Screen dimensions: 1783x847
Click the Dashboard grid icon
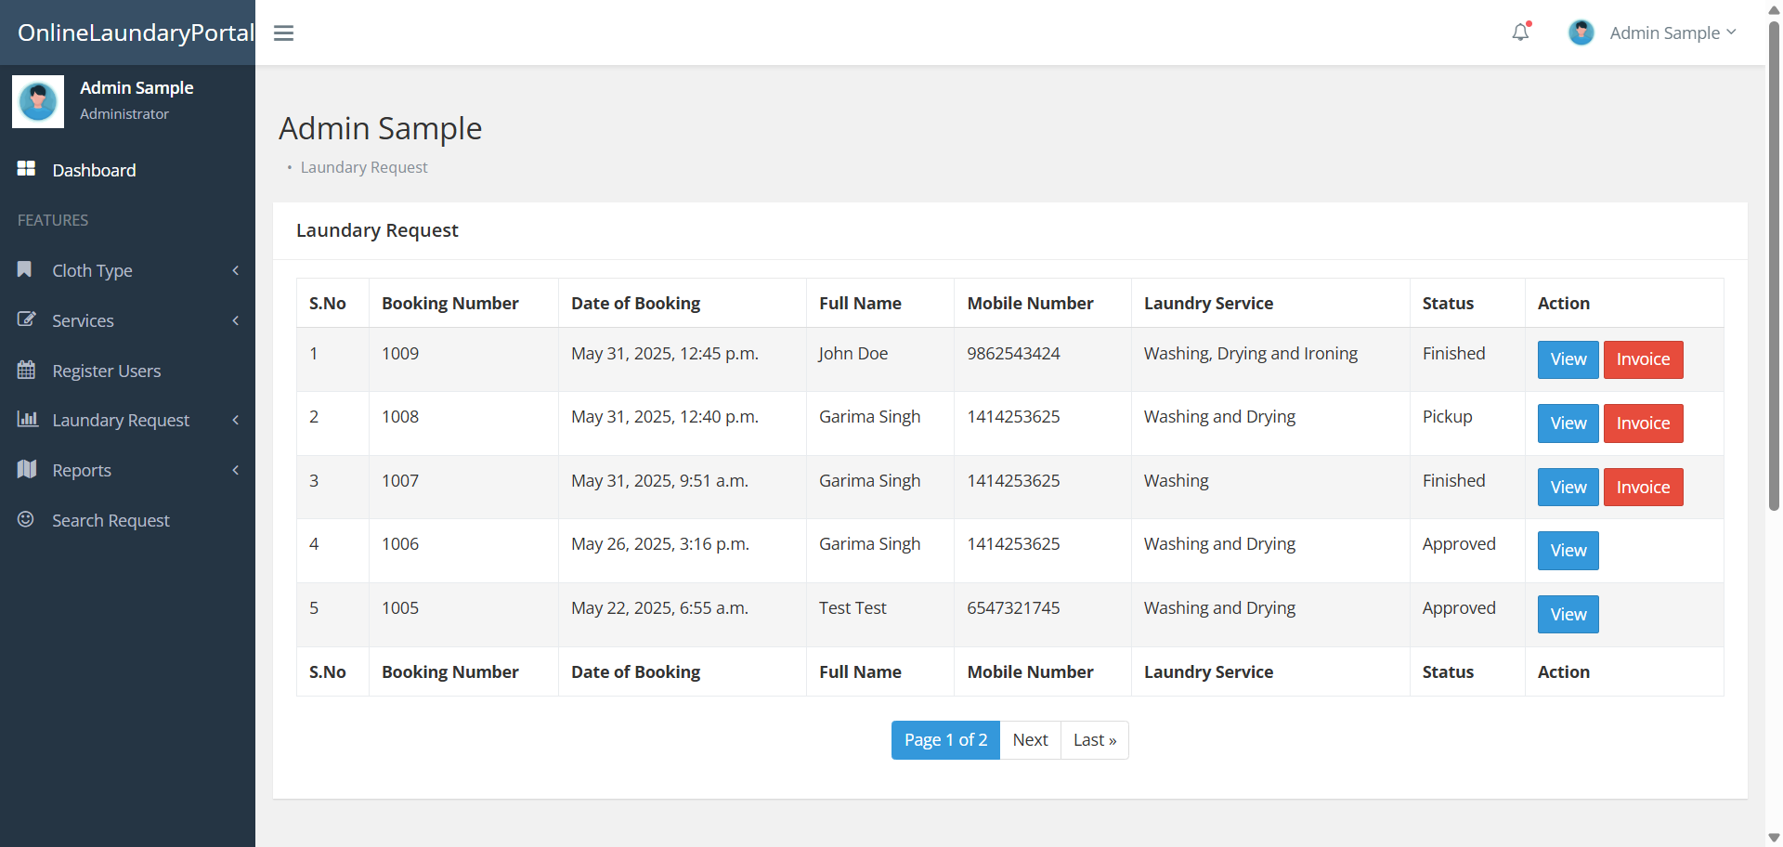[26, 169]
